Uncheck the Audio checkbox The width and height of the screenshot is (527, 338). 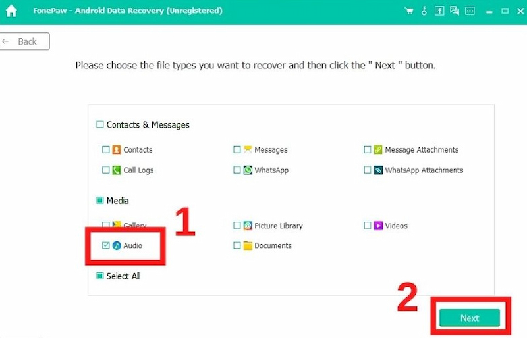pyautogui.click(x=105, y=245)
